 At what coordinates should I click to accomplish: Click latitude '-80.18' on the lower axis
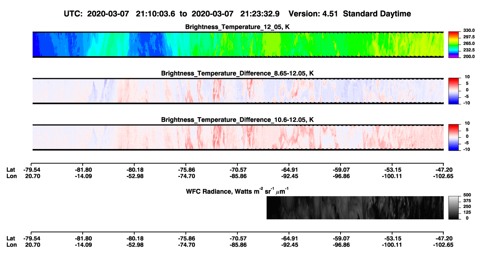pyautogui.click(x=135, y=238)
